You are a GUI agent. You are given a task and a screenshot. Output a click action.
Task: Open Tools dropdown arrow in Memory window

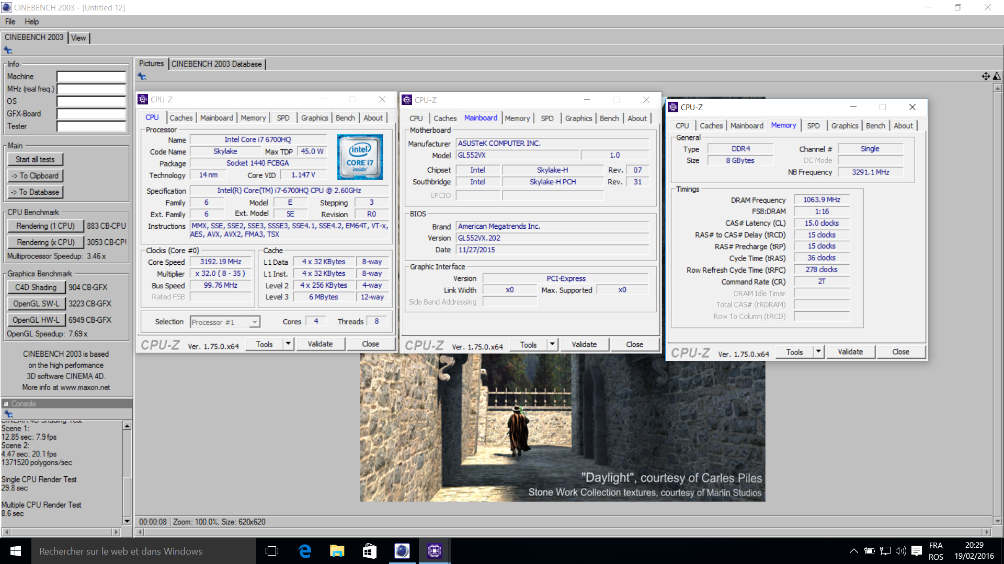(x=818, y=351)
